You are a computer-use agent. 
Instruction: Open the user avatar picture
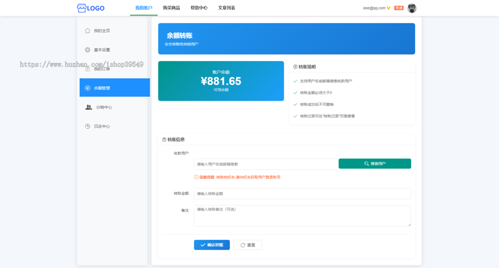412,8
